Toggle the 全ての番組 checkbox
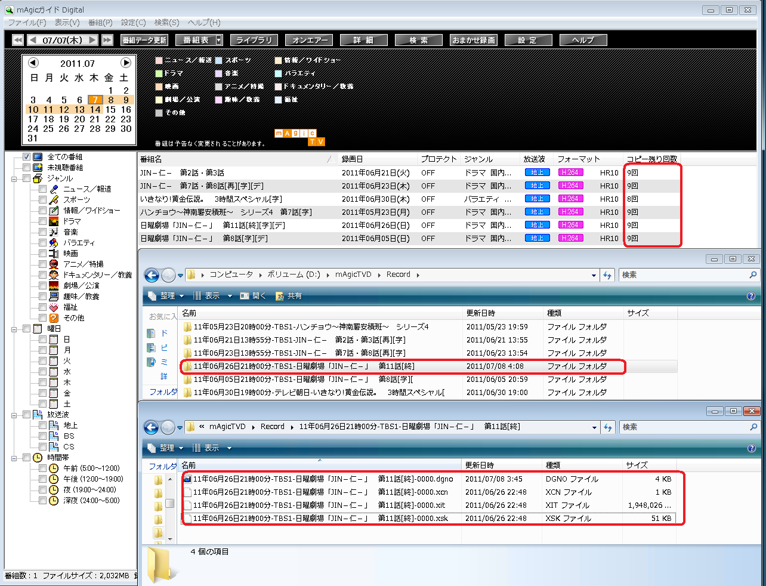The height and width of the screenshot is (586, 766). tap(26, 157)
